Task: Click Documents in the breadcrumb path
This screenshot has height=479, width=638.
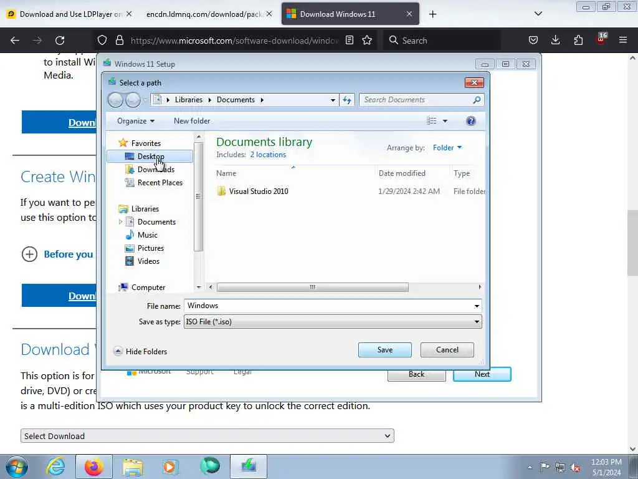Action: (x=236, y=100)
